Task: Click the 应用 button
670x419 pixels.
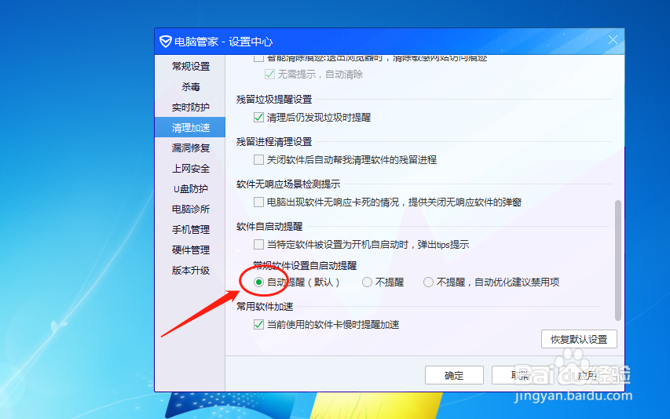Action: pos(588,376)
